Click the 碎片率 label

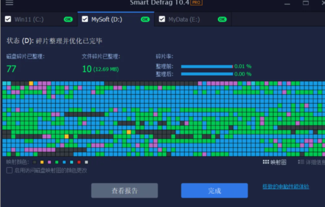(164, 56)
